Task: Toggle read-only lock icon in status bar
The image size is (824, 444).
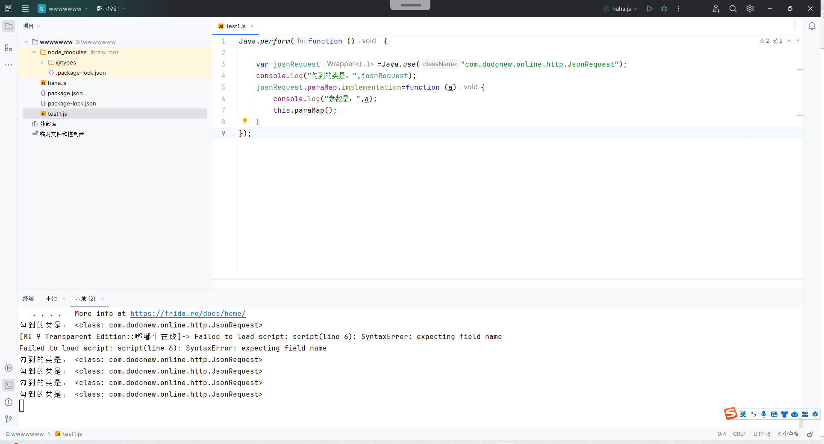Action: (x=810, y=434)
